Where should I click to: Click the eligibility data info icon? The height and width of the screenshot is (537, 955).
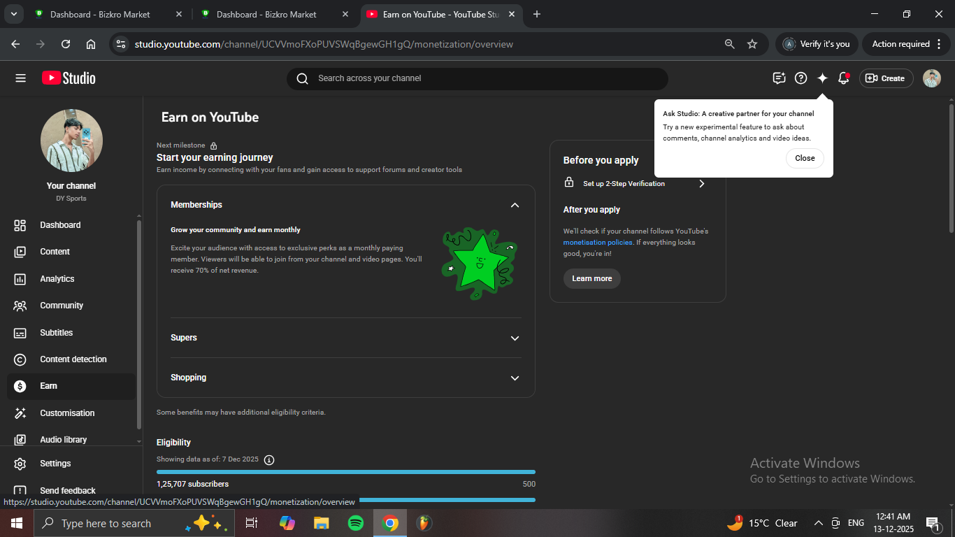[269, 459]
